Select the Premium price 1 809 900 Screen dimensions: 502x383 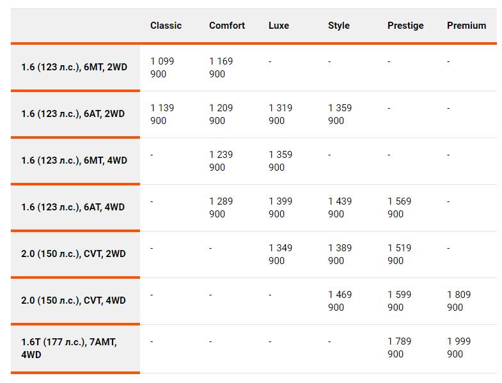(x=459, y=301)
